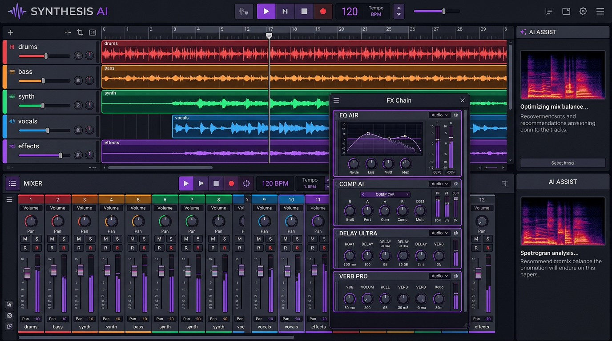Click the add track plus icon
612x341 pixels.
10,32
